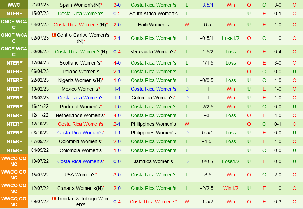Select Mexico Women's team link
Viewport: 303px width, 209px height.
click(79, 89)
